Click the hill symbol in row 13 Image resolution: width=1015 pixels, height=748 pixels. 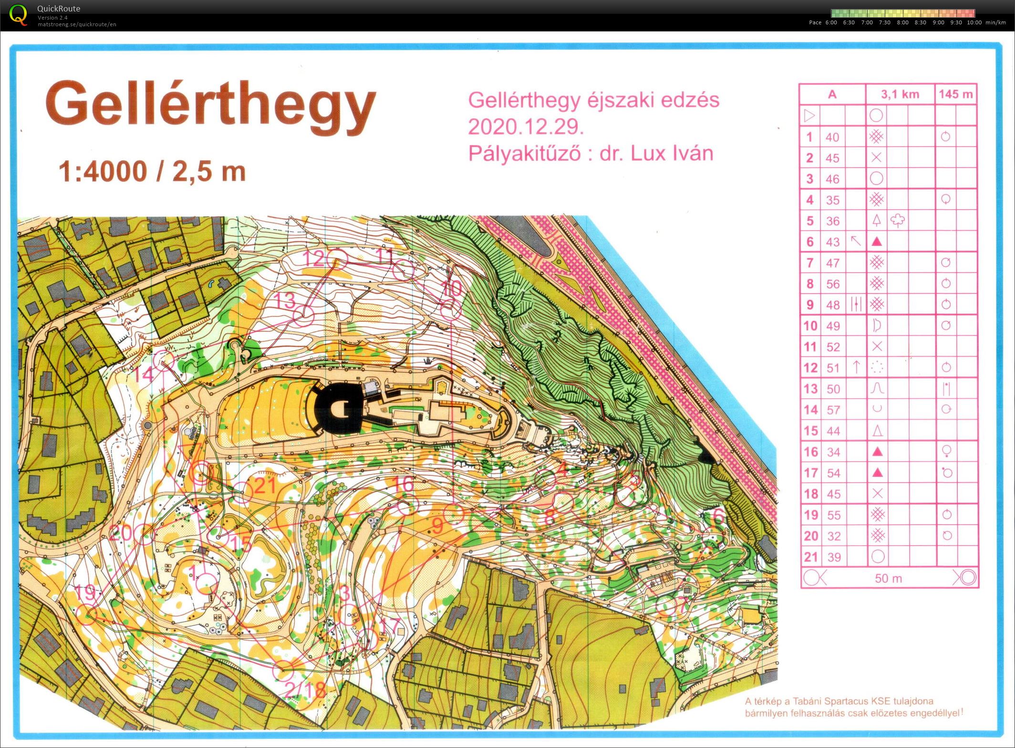pos(877,389)
